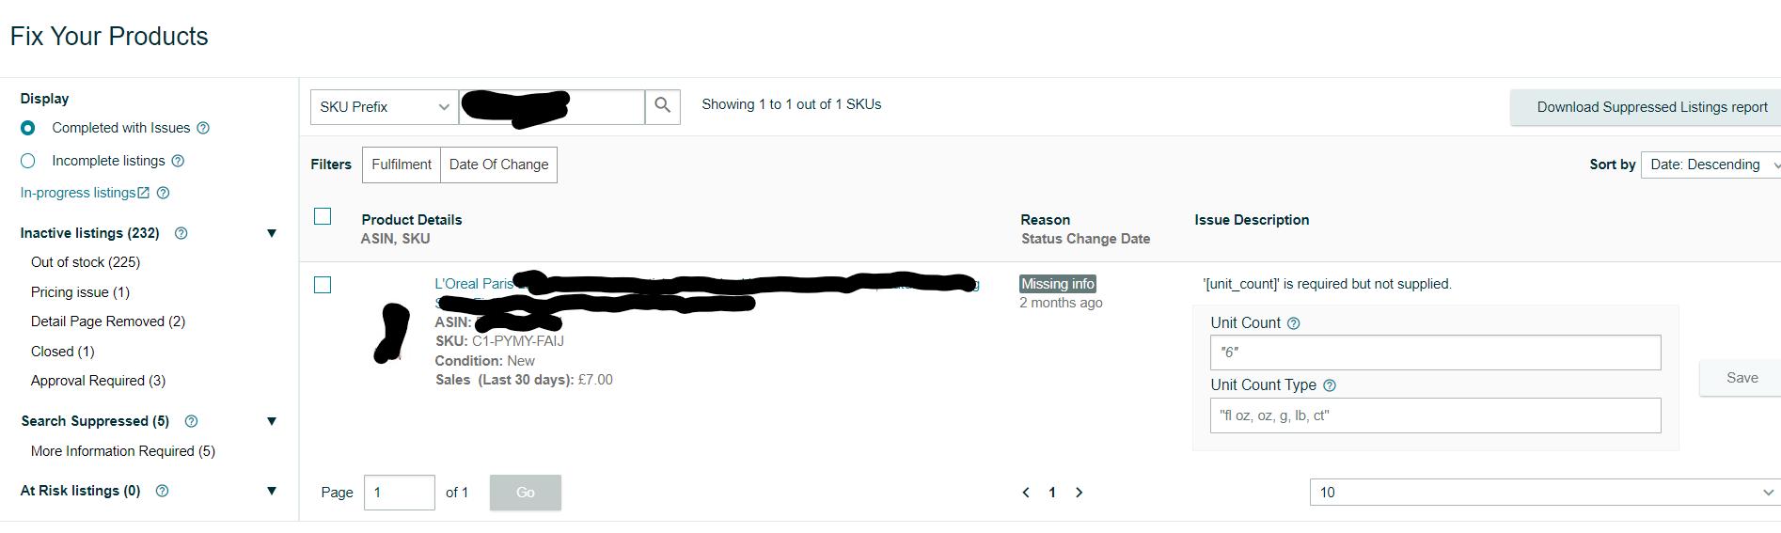The image size is (1781, 533).
Task: Click the SKU search magnifier icon
Action: pyautogui.click(x=663, y=106)
